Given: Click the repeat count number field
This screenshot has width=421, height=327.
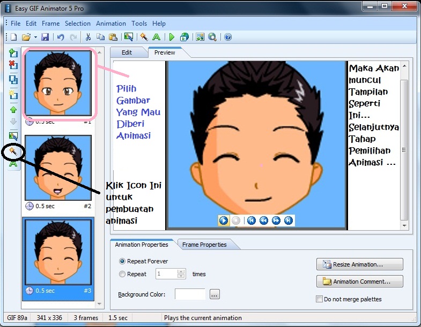Looking at the screenshot, I should (x=166, y=273).
